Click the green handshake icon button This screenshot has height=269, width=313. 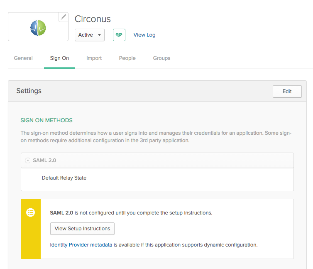[x=119, y=35]
